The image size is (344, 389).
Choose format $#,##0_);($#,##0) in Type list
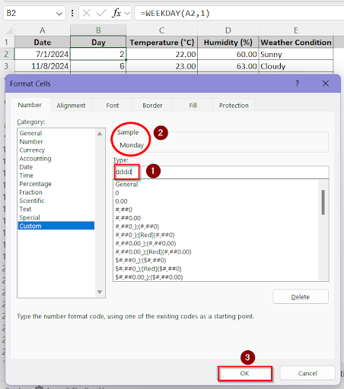[x=141, y=261]
